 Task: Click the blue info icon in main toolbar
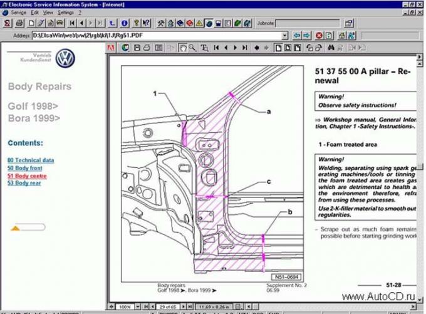point(123,23)
